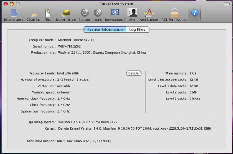Viewport: 233px width, 154px height.
Task: Click the Vector unit 'available' value
Action: [x=64, y=86]
